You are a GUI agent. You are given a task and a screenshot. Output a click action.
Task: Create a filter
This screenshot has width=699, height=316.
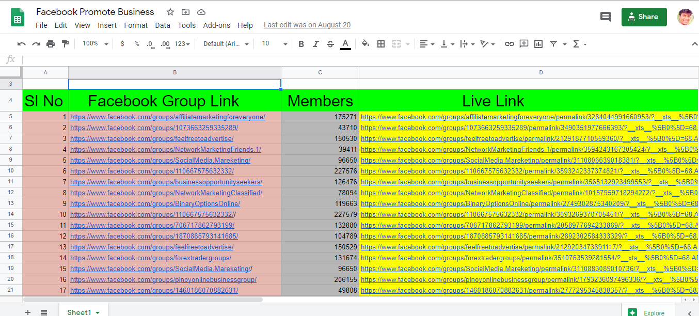tap(553, 44)
